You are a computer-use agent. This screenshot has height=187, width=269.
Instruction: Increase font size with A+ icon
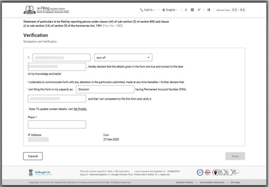coord(199,10)
